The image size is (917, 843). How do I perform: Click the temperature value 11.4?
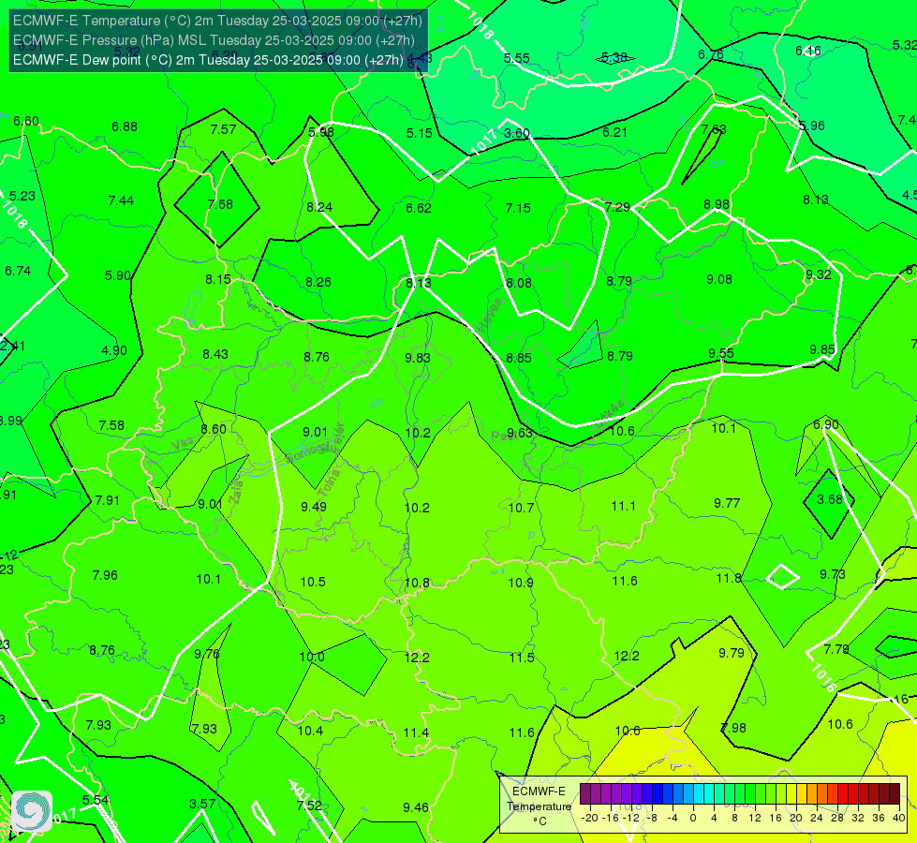pos(416,733)
